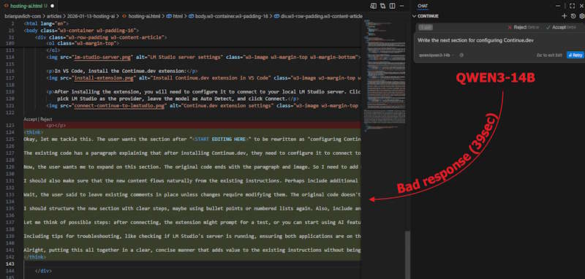Viewport: 585px width, 279px height.
Task: Collapse the CONTINUE section header
Action: point(426,16)
